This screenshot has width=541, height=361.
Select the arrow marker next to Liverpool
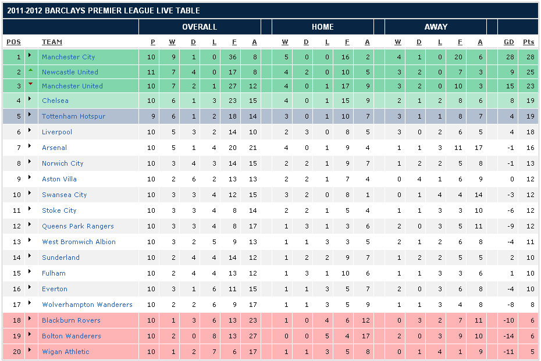click(x=30, y=131)
